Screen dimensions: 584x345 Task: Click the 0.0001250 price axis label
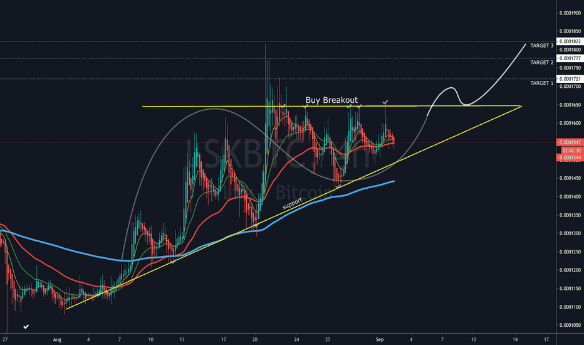570,252
